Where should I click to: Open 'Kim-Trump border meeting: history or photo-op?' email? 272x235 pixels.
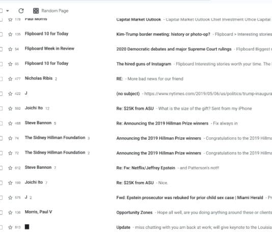click(x=163, y=34)
